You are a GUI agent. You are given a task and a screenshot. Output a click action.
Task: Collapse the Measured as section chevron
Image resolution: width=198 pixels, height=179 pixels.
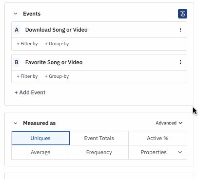(16, 123)
